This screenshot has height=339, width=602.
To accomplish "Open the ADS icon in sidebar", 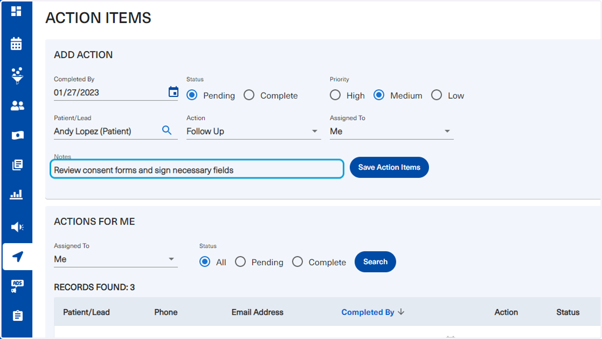I will (17, 286).
